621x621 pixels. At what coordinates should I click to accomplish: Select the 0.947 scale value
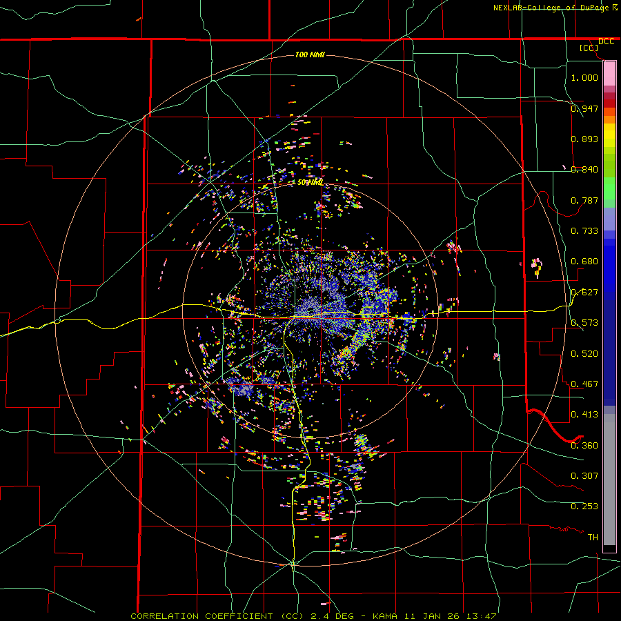click(x=584, y=108)
